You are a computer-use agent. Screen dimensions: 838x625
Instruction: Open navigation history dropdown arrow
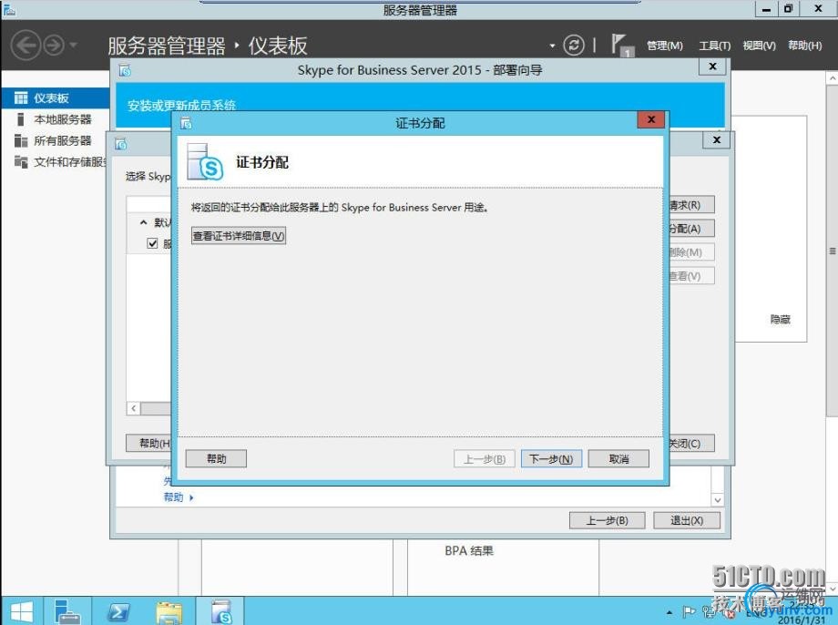point(73,45)
